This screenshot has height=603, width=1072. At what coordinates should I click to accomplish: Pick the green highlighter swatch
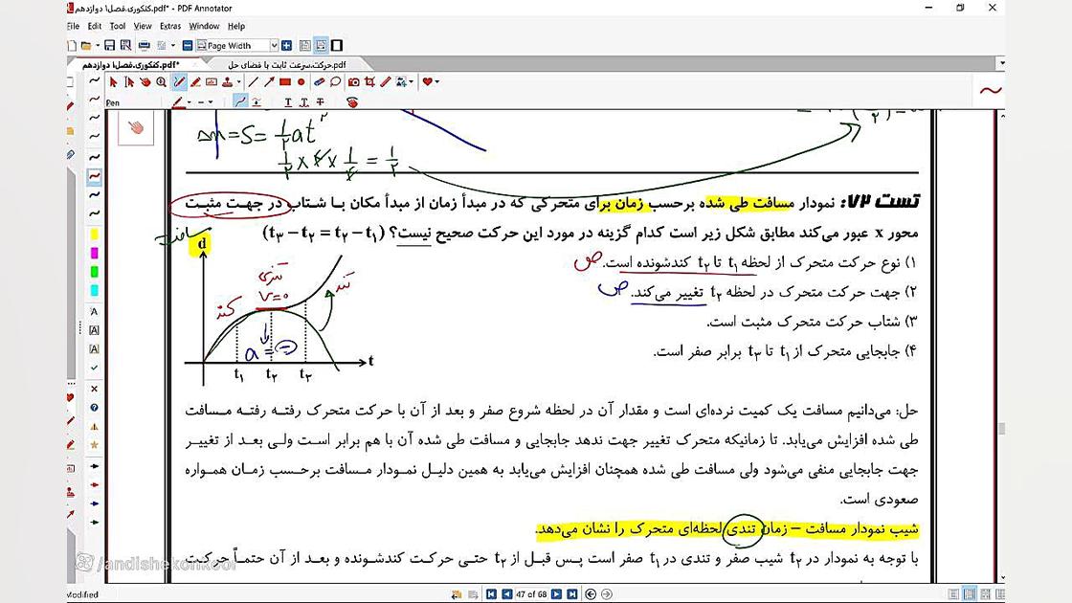(94, 272)
